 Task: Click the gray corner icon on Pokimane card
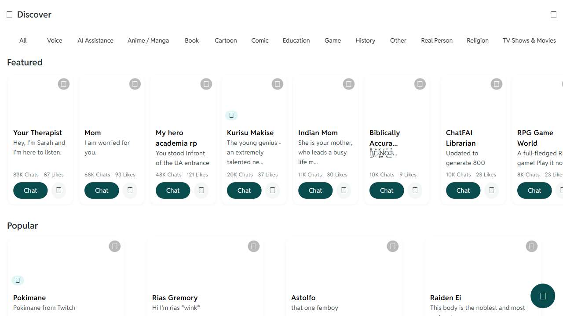(x=115, y=246)
